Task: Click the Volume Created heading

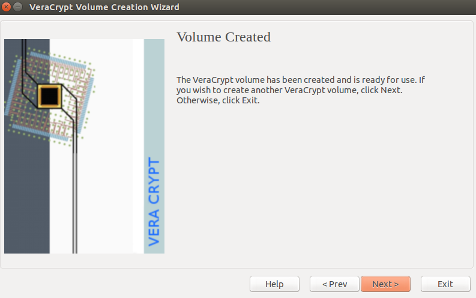Action: (x=224, y=37)
